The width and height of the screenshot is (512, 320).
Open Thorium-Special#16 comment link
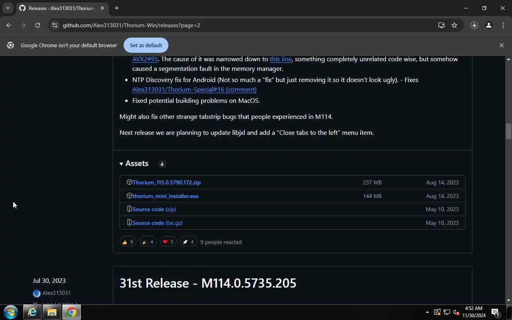(194, 90)
